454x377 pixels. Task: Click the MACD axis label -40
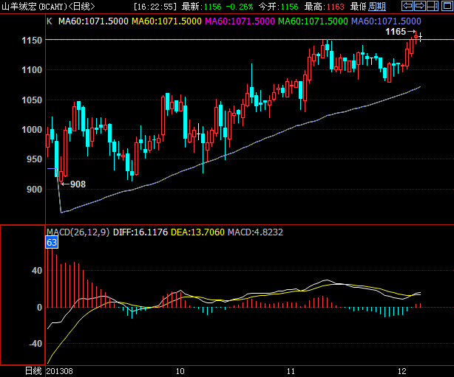pos(35,344)
